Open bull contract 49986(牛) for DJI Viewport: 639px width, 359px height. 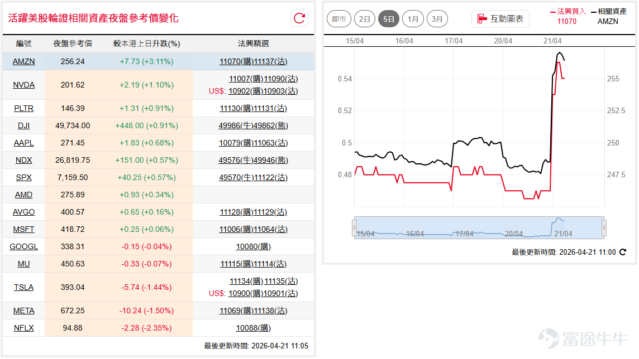pos(236,125)
